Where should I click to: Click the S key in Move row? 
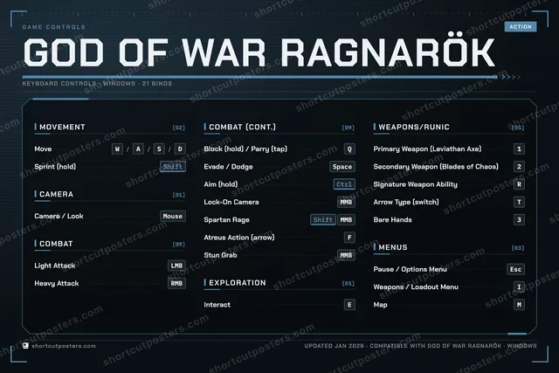coord(159,149)
